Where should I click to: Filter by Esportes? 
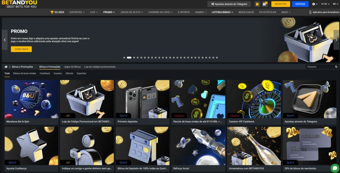click(x=81, y=73)
